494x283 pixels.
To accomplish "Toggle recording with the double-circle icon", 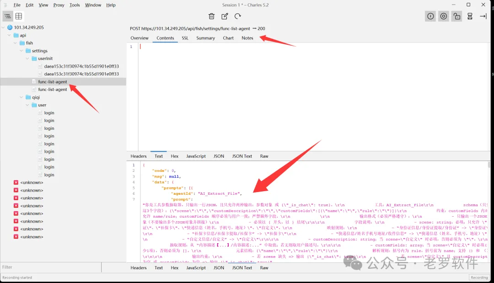I will point(444,16).
